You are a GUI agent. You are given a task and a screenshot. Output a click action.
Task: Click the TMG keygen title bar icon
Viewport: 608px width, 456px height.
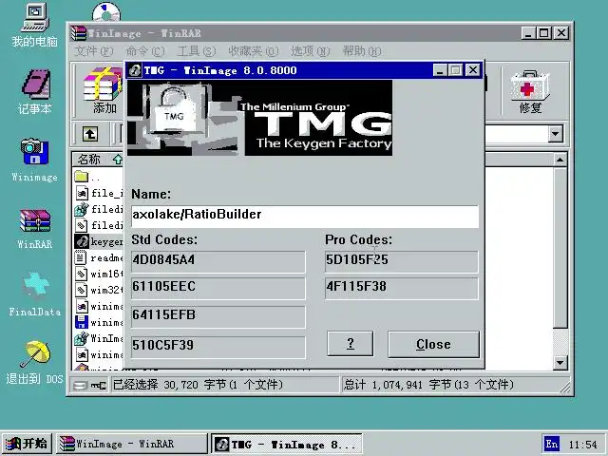pyautogui.click(x=135, y=70)
